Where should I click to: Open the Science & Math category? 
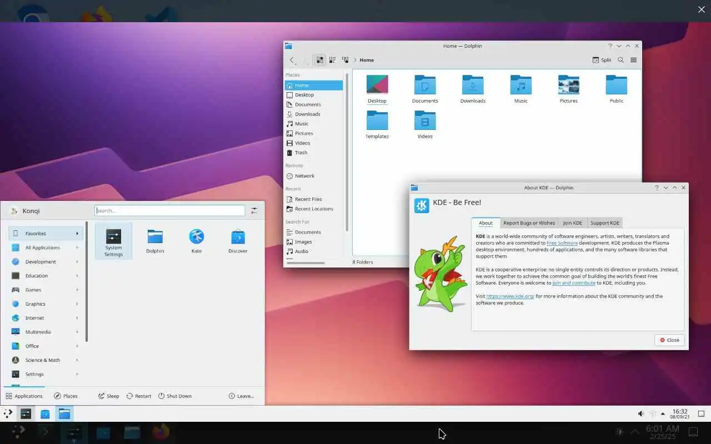(x=46, y=360)
